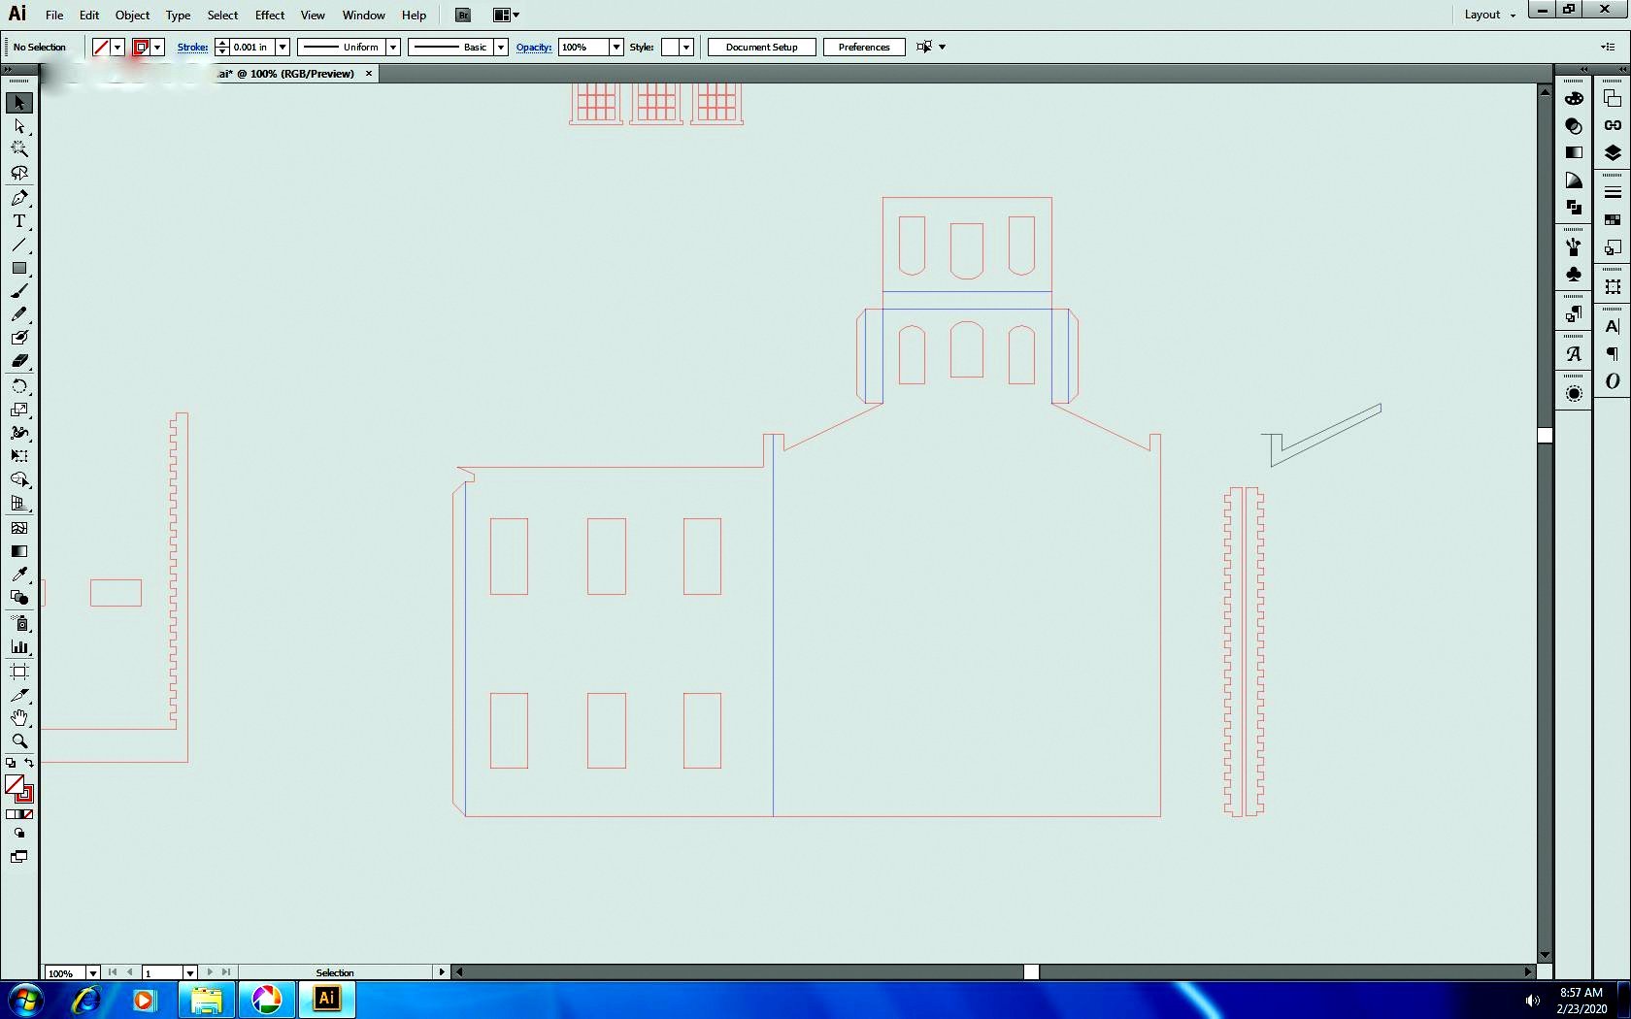This screenshot has width=1631, height=1019.
Task: Open the Layout workspace switcher
Action: 1489,15
